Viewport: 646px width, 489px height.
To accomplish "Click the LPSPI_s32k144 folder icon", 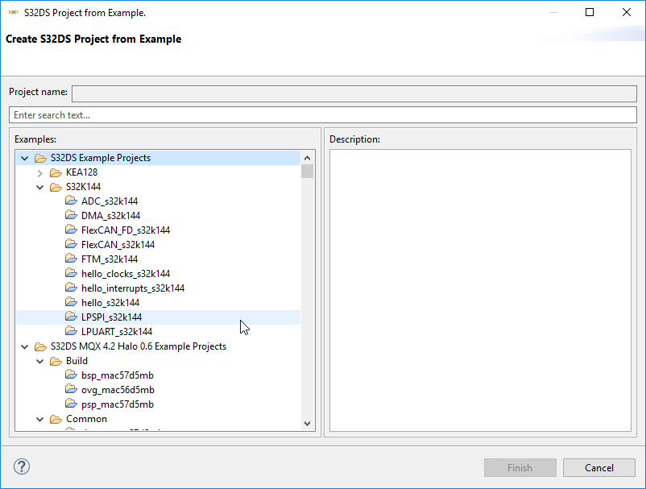I will (71, 317).
